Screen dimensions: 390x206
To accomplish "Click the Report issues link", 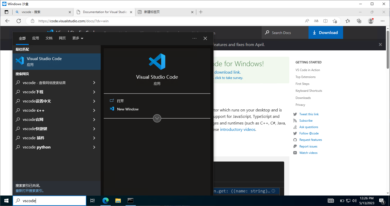I will pyautogui.click(x=308, y=146).
